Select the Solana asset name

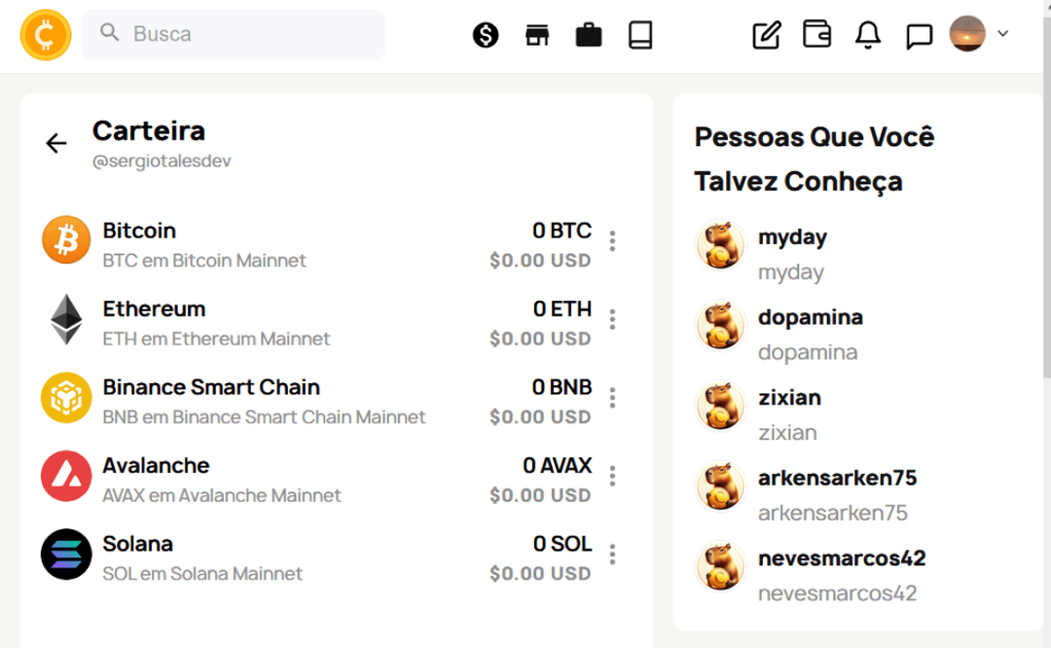pos(138,544)
